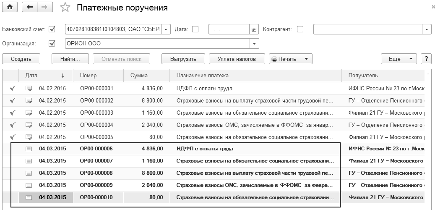Enable the Дата filter checkbox
The width and height of the screenshot is (435, 210).
195,29
